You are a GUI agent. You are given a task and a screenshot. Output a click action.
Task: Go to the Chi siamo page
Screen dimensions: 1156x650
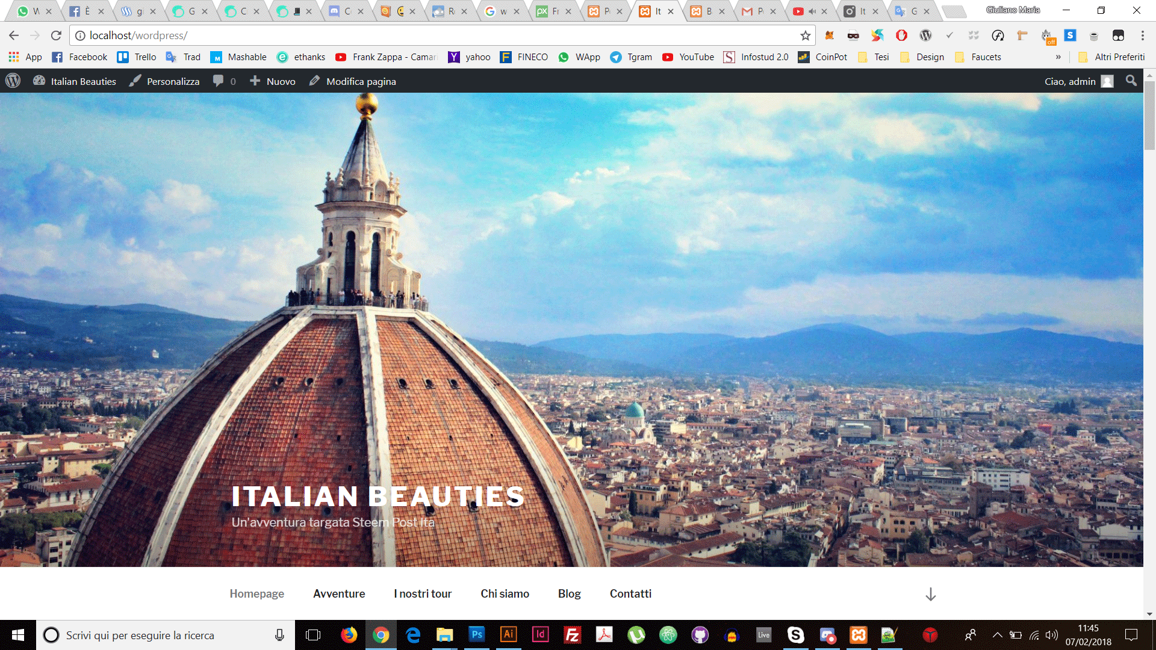click(505, 593)
